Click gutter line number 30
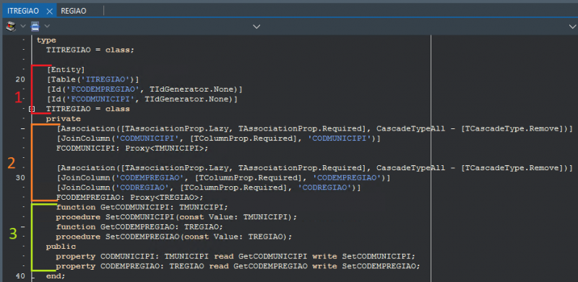The height and width of the screenshot is (282, 578). pyautogui.click(x=21, y=178)
